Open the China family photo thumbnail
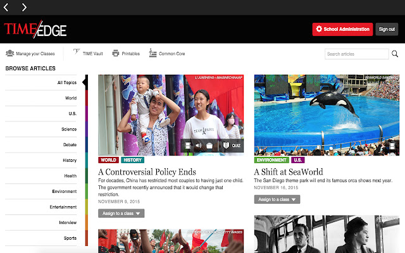 [x=171, y=115]
